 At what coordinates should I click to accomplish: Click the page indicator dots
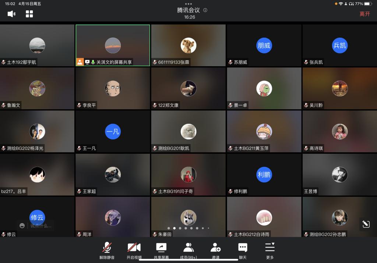pos(188,228)
